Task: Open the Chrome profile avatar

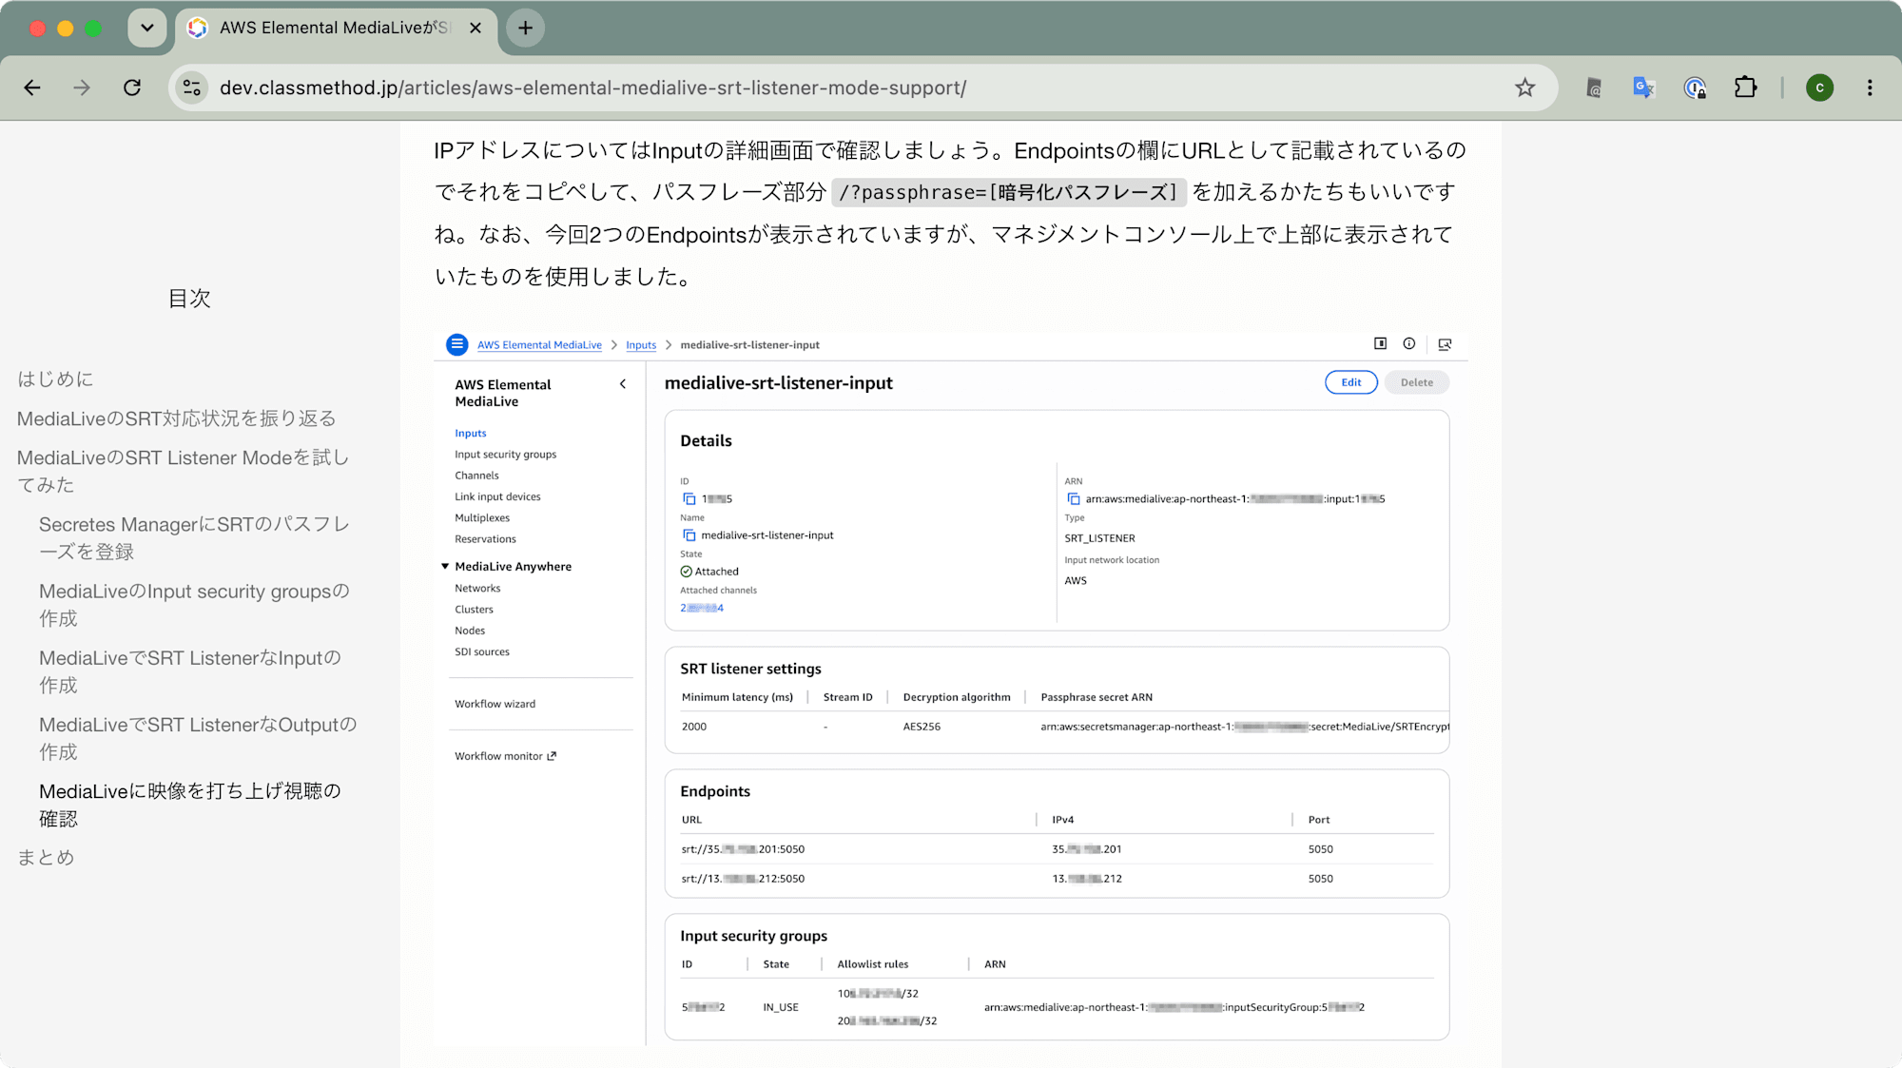Action: tap(1819, 87)
